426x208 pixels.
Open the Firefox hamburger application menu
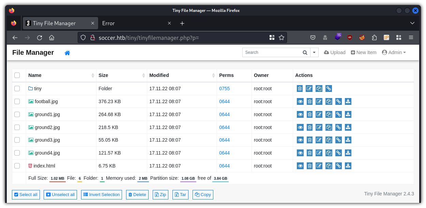tap(411, 37)
